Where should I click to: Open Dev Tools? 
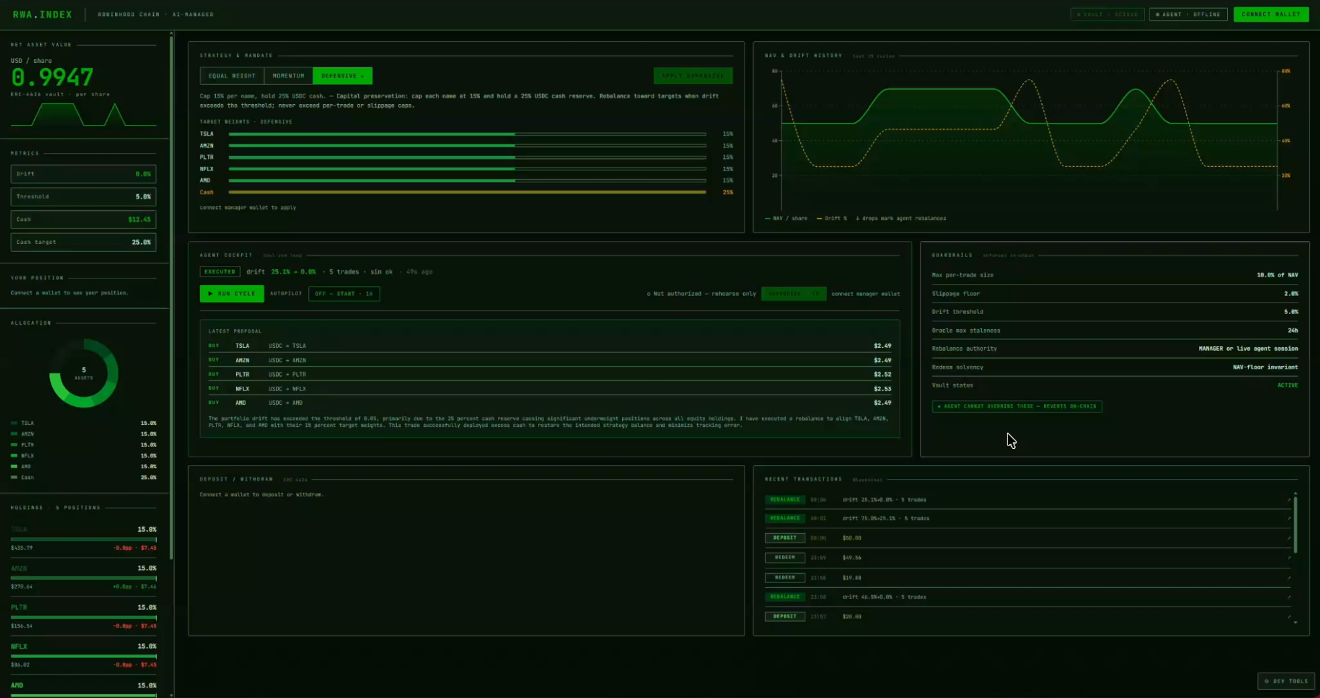1286,681
